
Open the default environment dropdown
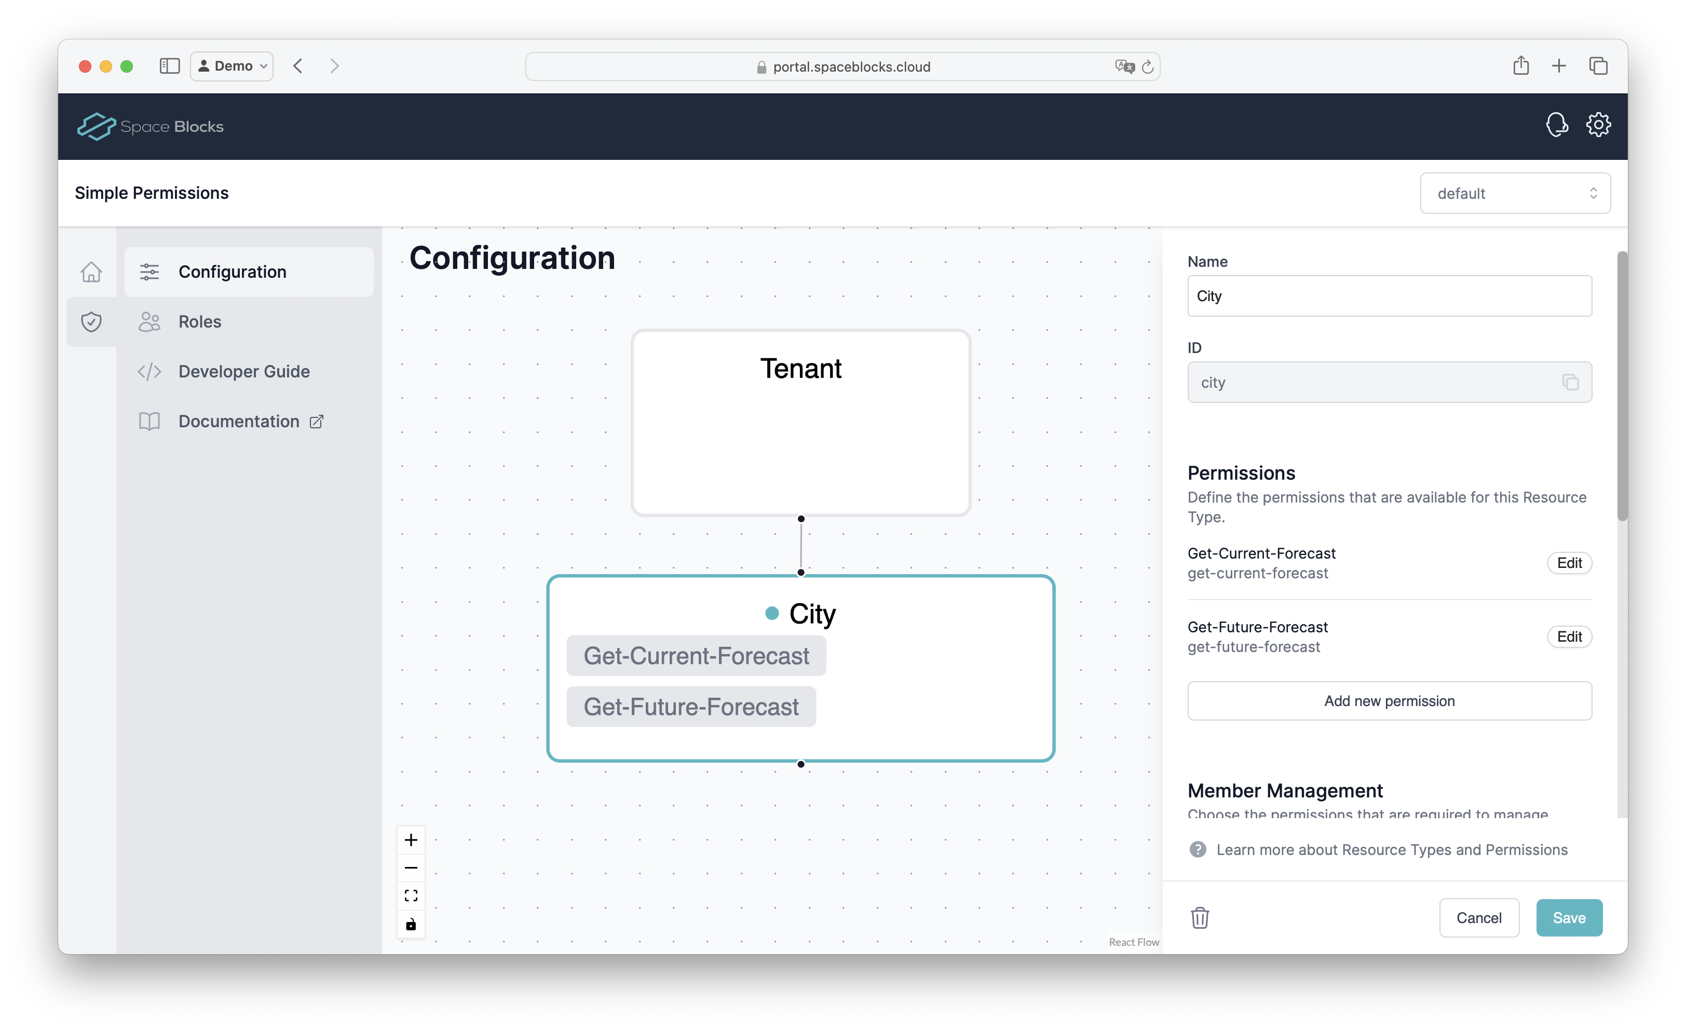(1514, 194)
